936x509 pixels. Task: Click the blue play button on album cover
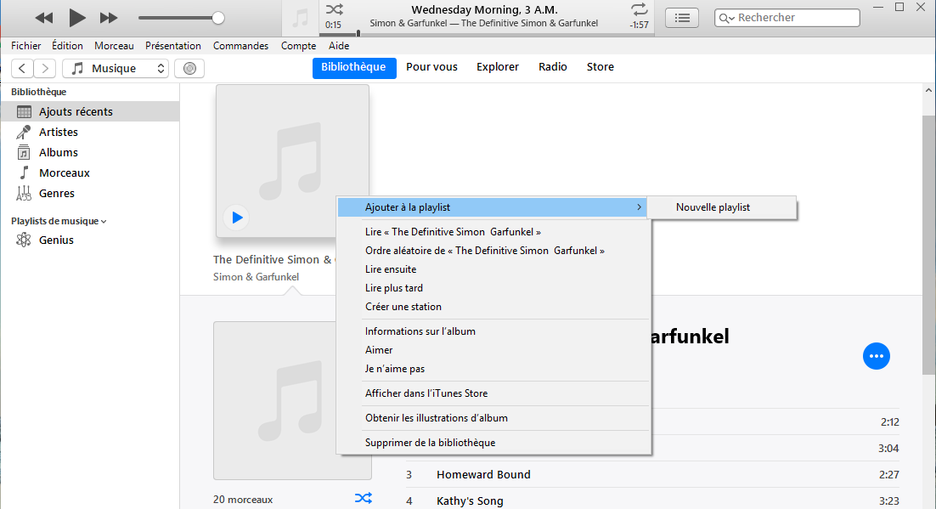tap(237, 218)
